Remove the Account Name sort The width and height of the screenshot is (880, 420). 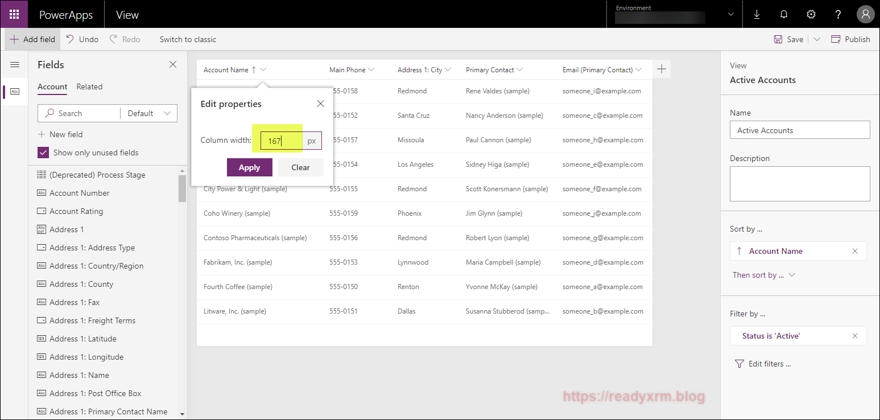854,251
